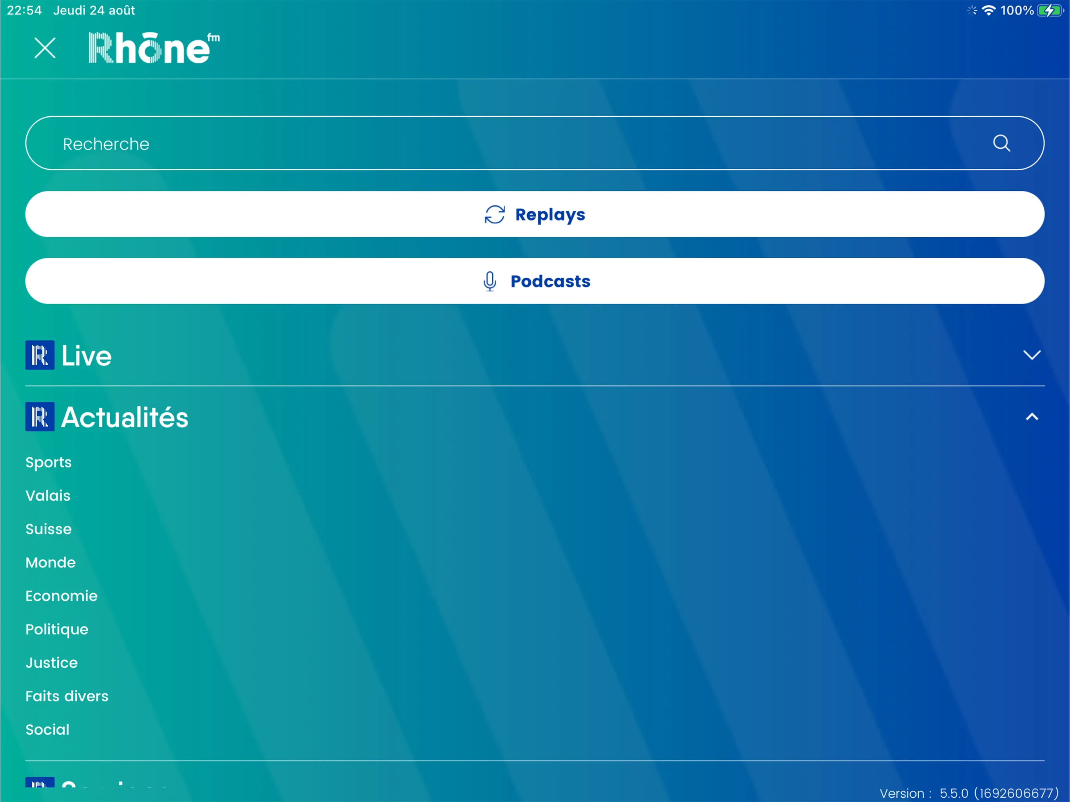Viewport: 1070px width, 802px height.
Task: Select the Suisse category
Action: click(49, 529)
